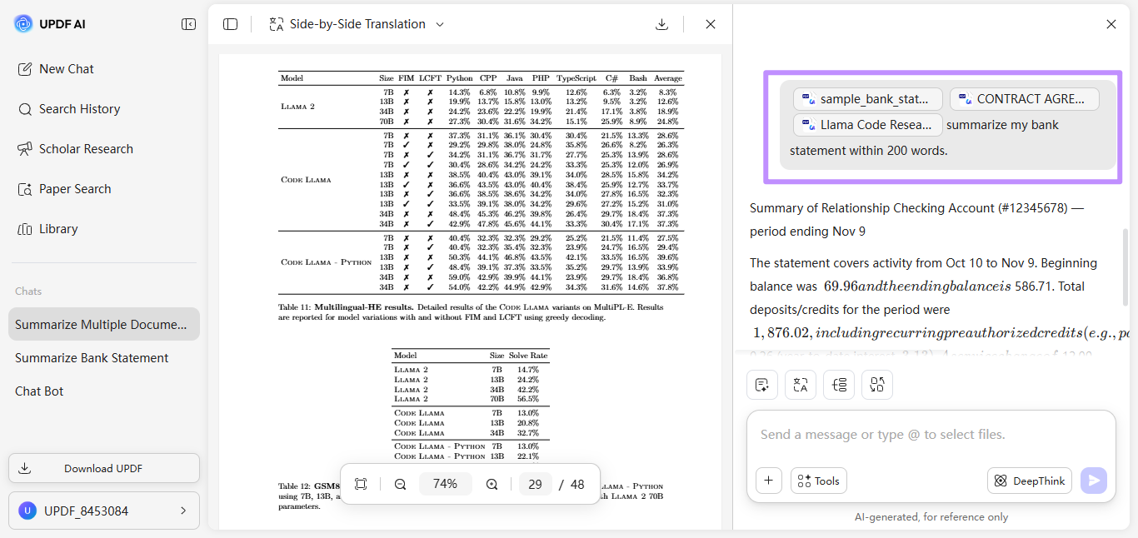Open the Tools menu button
Screen dimensions: 1138x538
819,481
